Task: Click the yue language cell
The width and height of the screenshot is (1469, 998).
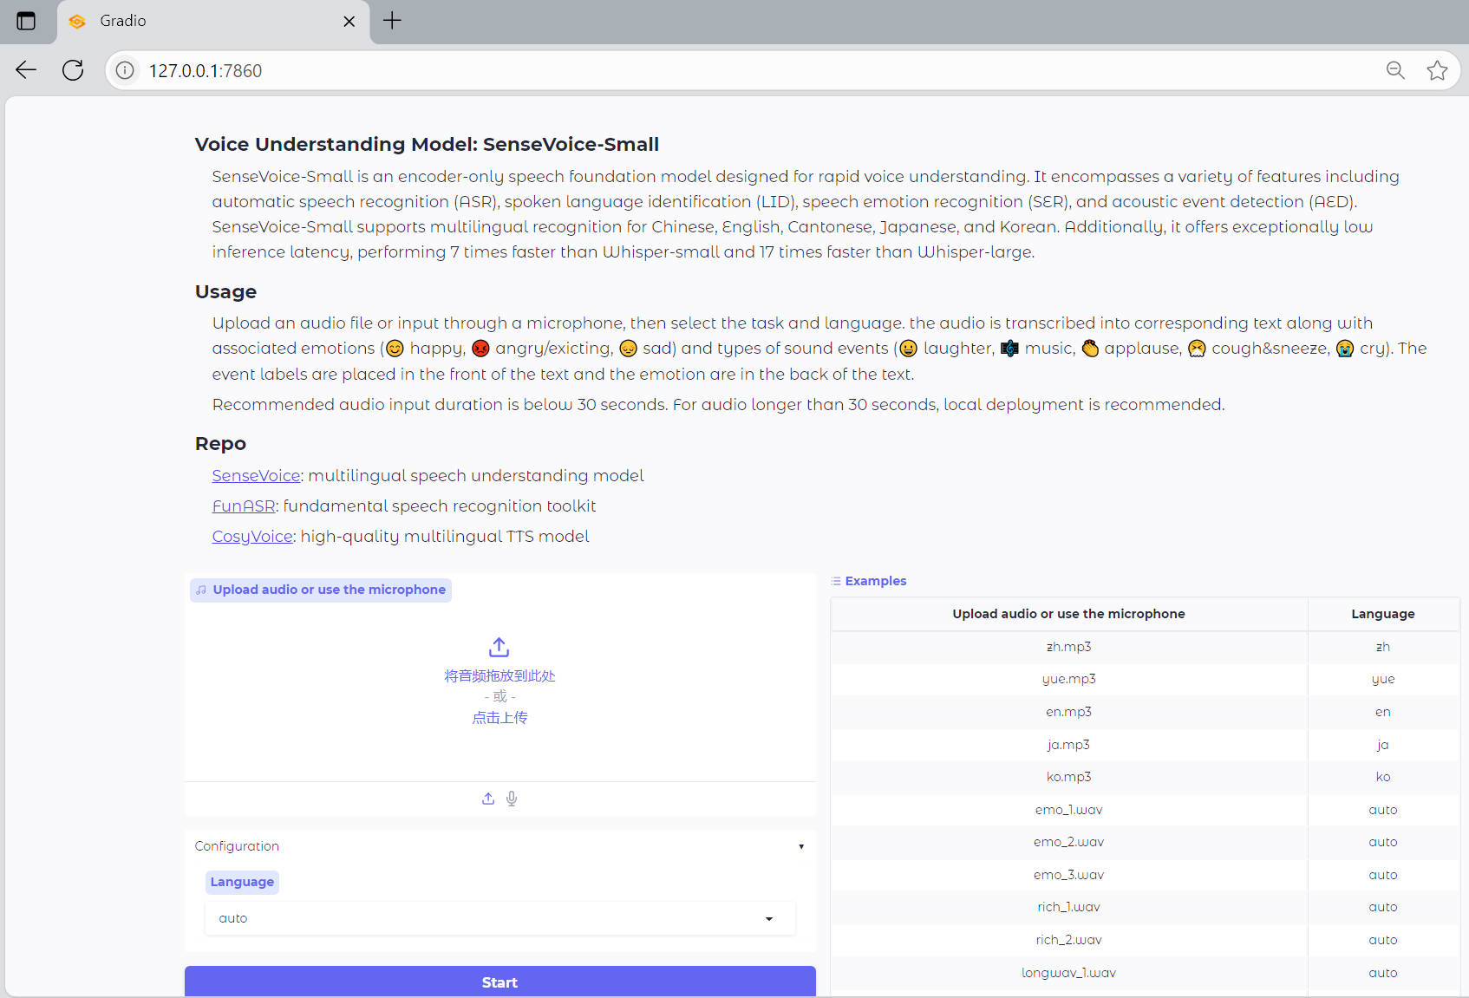Action: (x=1383, y=679)
